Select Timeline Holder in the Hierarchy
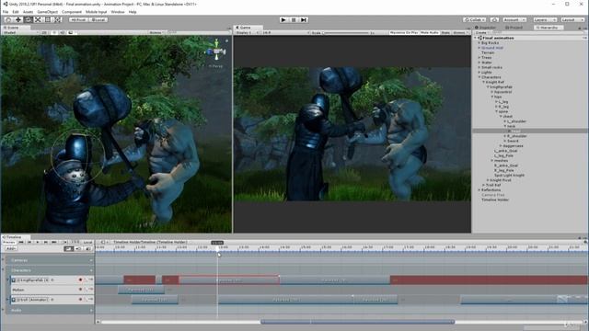589x331 pixels. tap(495, 200)
